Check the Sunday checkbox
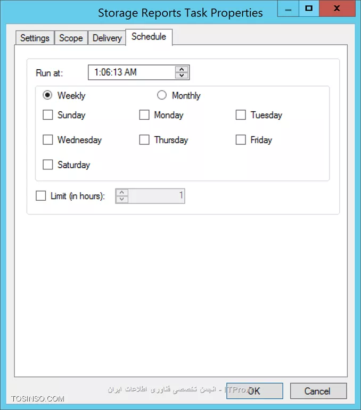The height and width of the screenshot is (410, 361). point(48,115)
